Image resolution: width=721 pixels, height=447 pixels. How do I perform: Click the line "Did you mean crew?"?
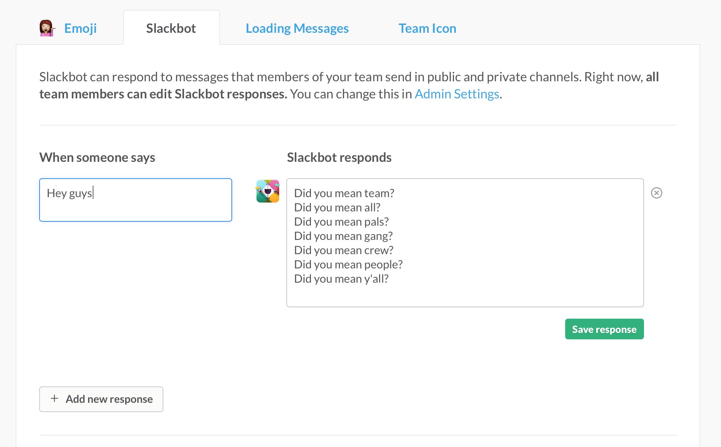pos(344,250)
